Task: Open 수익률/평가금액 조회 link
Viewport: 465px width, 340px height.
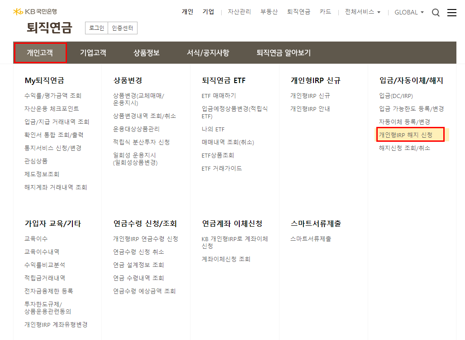Action: tap(53, 96)
